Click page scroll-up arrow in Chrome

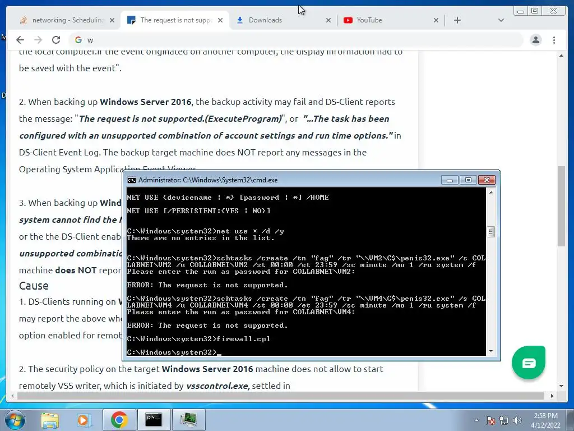pos(561,56)
